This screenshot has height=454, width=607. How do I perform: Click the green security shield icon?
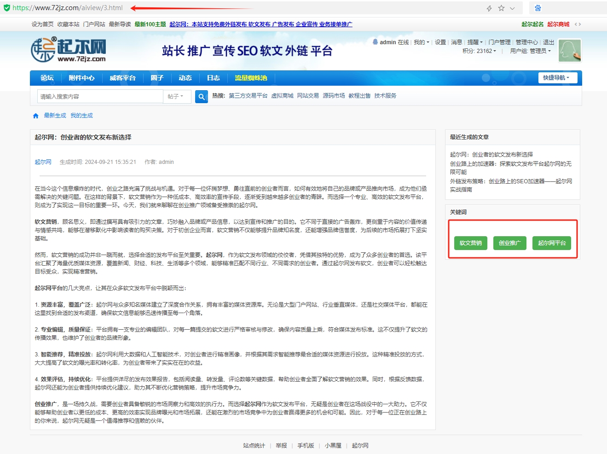pos(6,8)
